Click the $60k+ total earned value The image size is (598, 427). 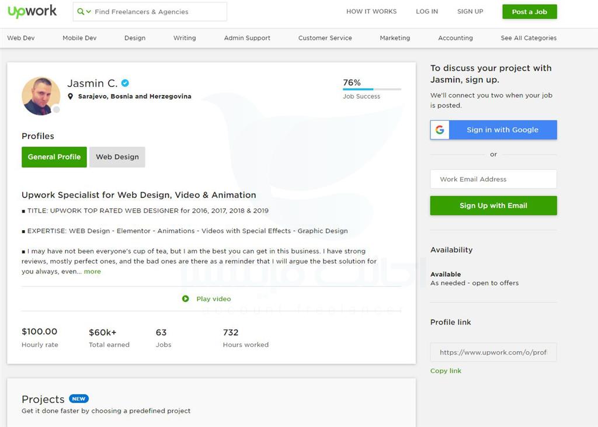click(103, 332)
